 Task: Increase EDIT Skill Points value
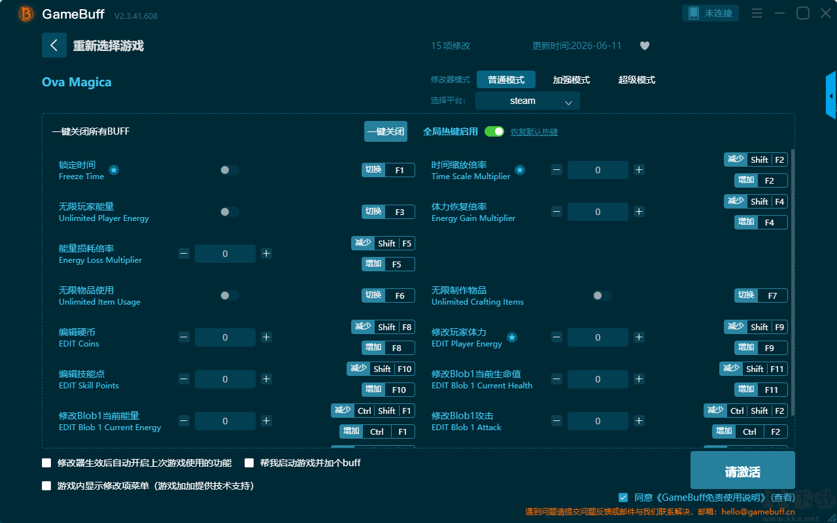point(266,379)
